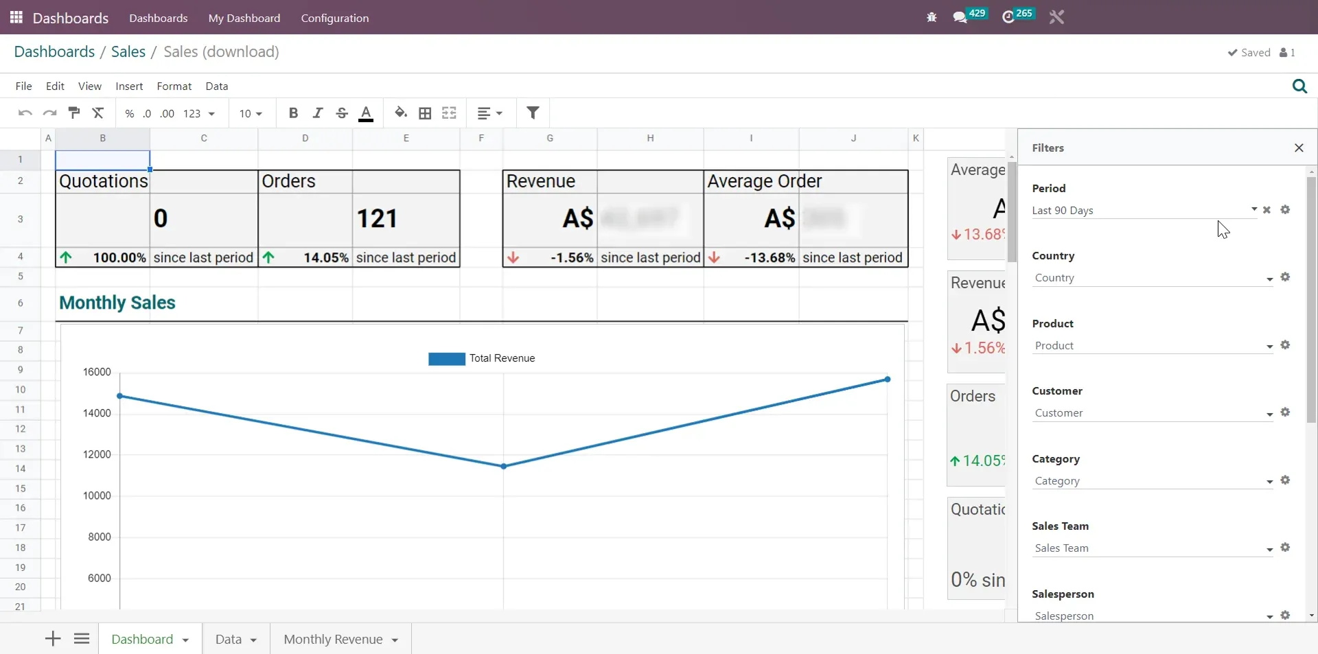Select the fill color bucket icon

click(402, 113)
